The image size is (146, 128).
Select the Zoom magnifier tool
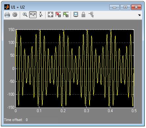pyautogui.click(x=25, y=15)
